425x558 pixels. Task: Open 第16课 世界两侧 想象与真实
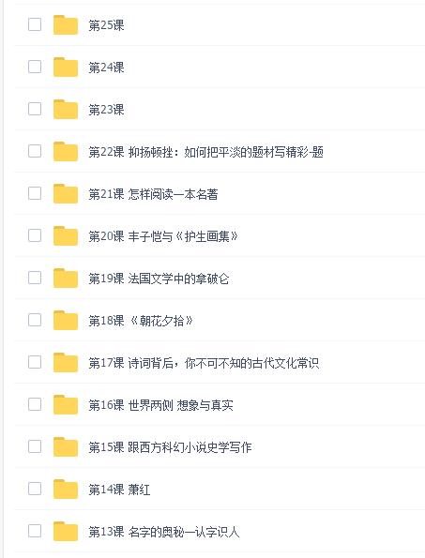pos(160,405)
